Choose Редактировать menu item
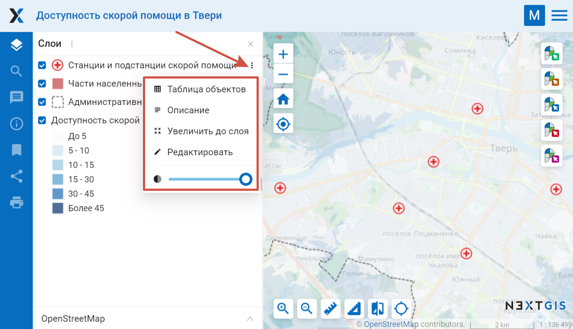This screenshot has width=573, height=329. (x=201, y=152)
